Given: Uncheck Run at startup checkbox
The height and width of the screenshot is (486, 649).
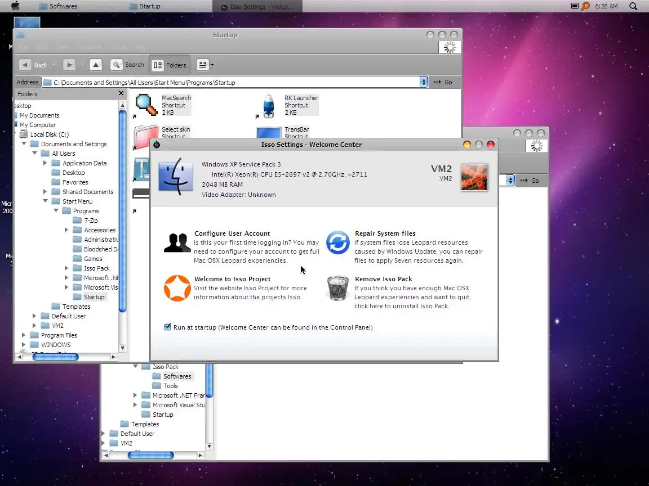Looking at the screenshot, I should point(168,327).
